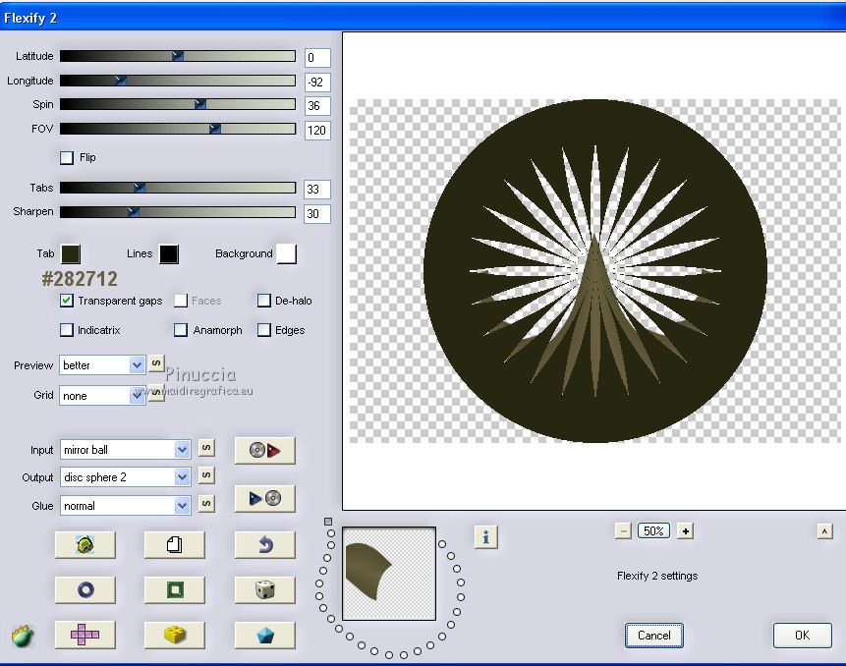This screenshot has height=666, width=846.
Task: Click the blue pentagon polyhedron button
Action: tap(265, 635)
